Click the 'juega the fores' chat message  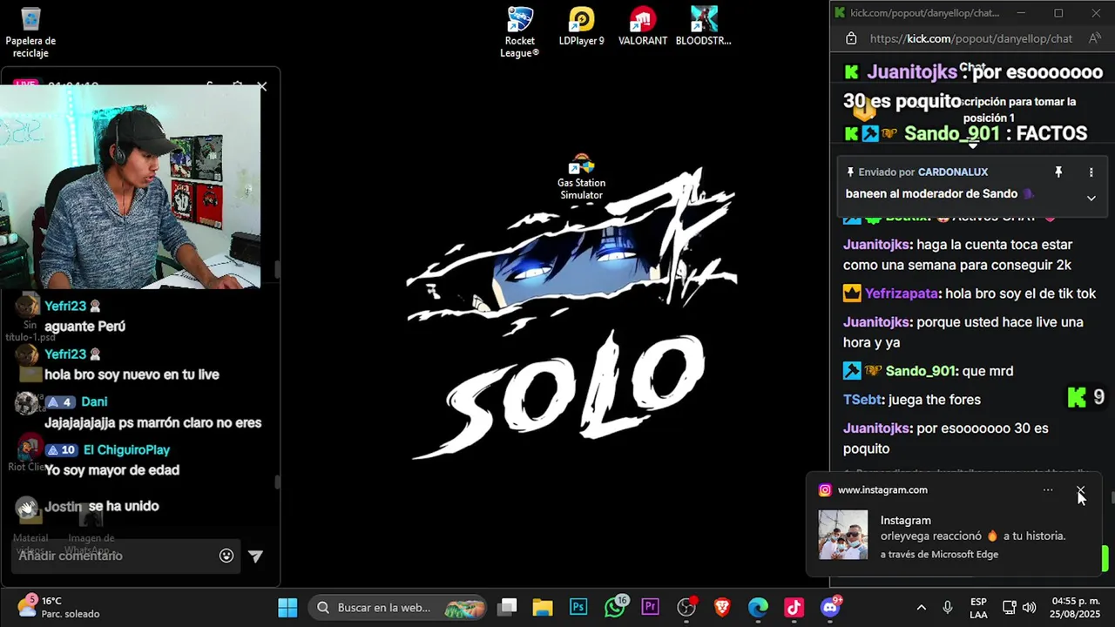[x=935, y=400]
